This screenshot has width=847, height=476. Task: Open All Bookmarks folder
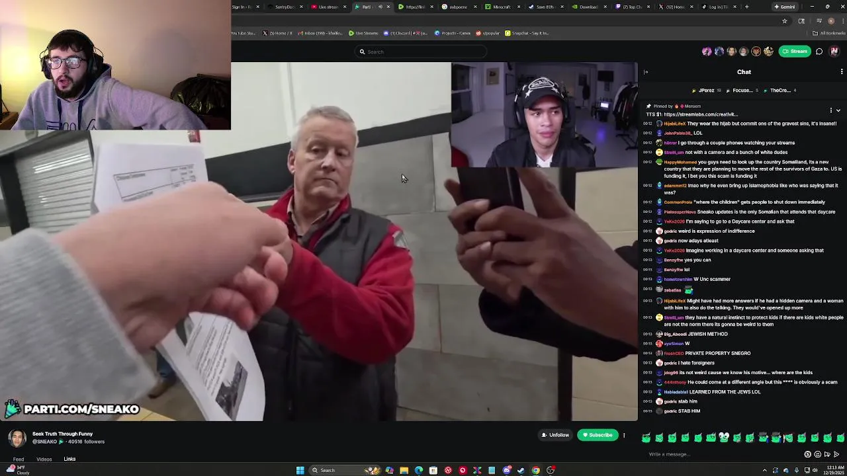828,33
